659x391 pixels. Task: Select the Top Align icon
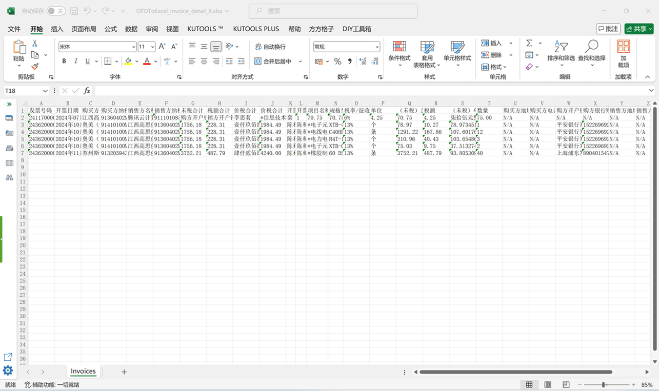point(192,47)
